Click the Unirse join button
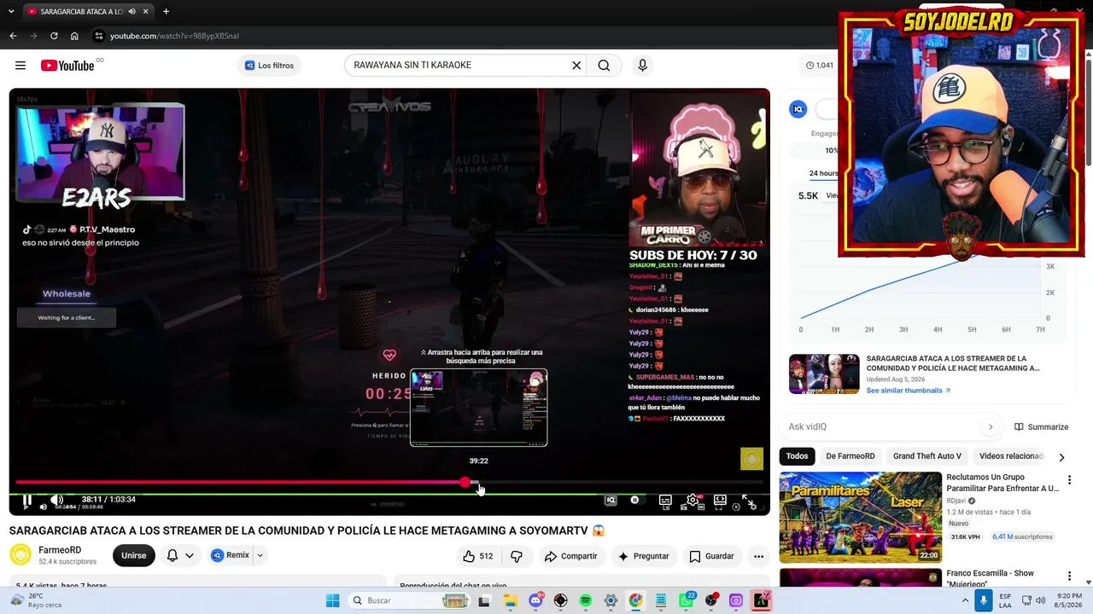1093x614 pixels. [133, 555]
